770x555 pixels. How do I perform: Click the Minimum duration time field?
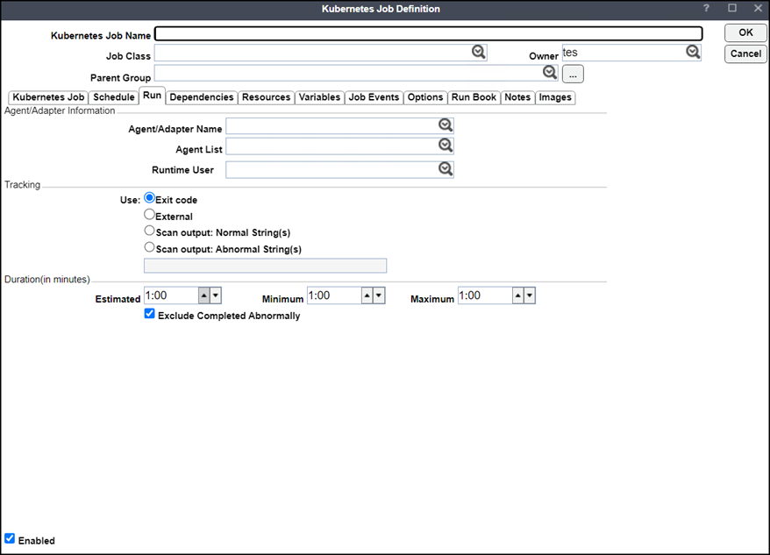[x=334, y=295]
